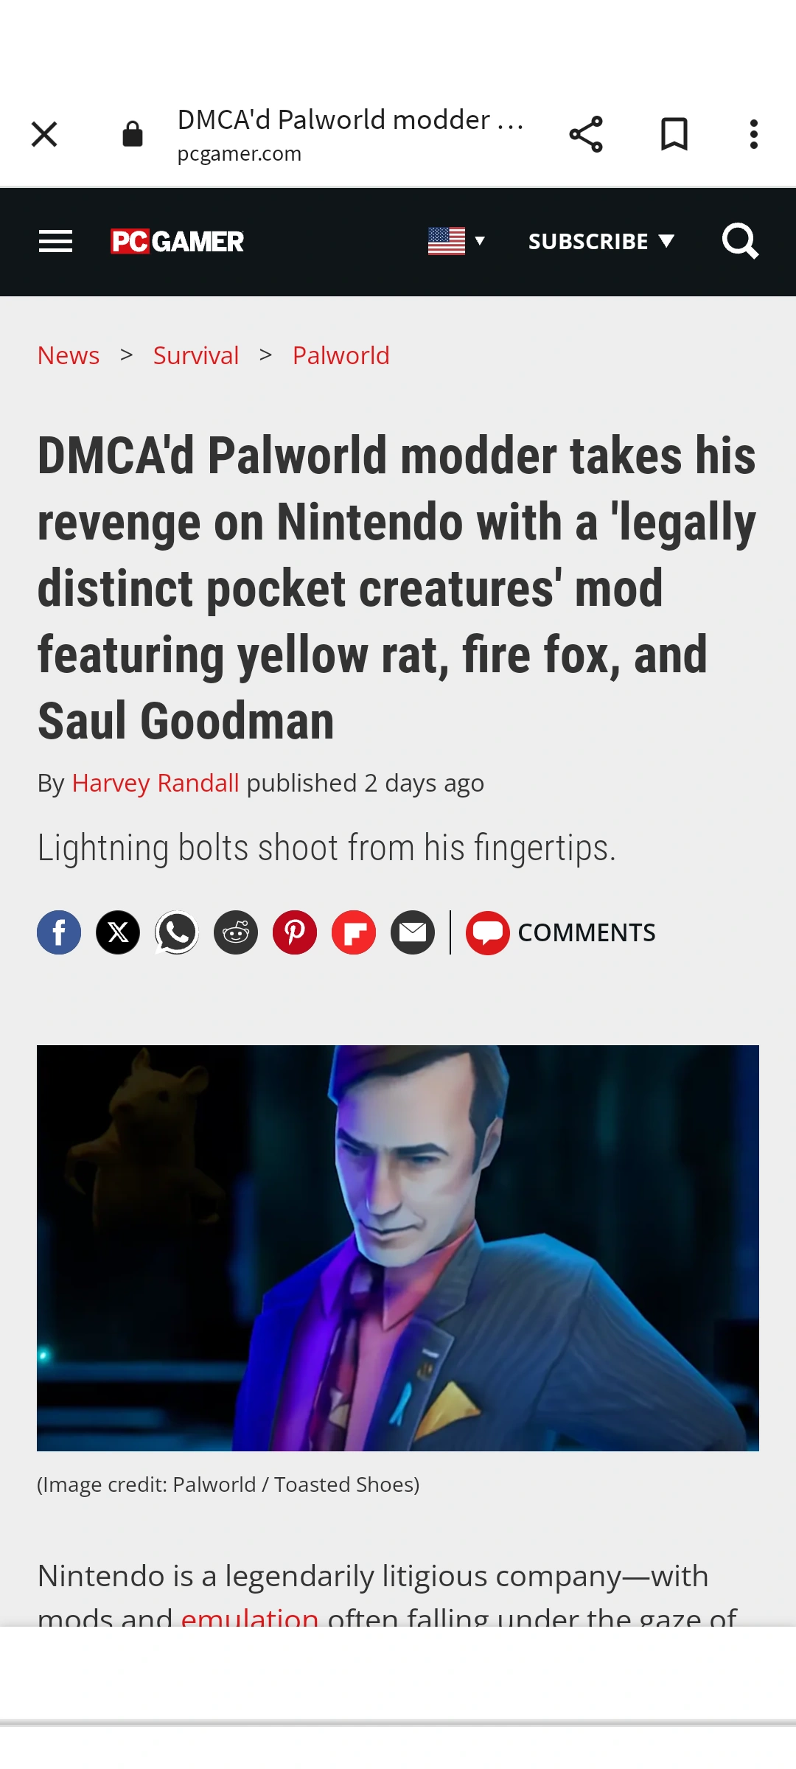Go to the News breadcrumb
Viewport: 796px width, 1769px height.
[x=69, y=355]
